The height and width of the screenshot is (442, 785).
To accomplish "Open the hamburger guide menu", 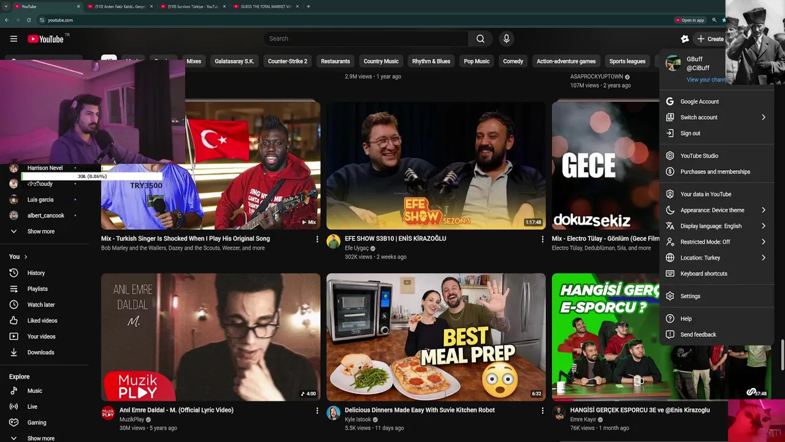I will point(13,39).
